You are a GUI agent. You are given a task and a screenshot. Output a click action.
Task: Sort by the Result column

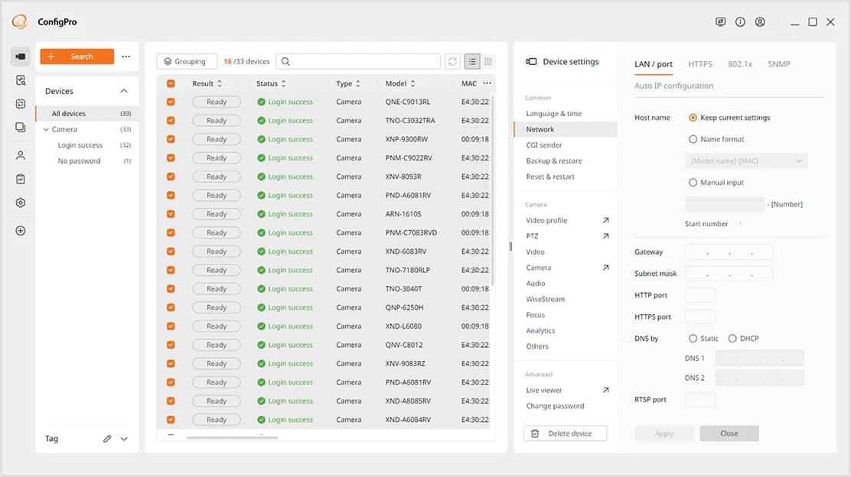click(207, 83)
